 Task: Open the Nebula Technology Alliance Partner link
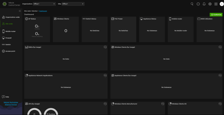(x=11, y=103)
